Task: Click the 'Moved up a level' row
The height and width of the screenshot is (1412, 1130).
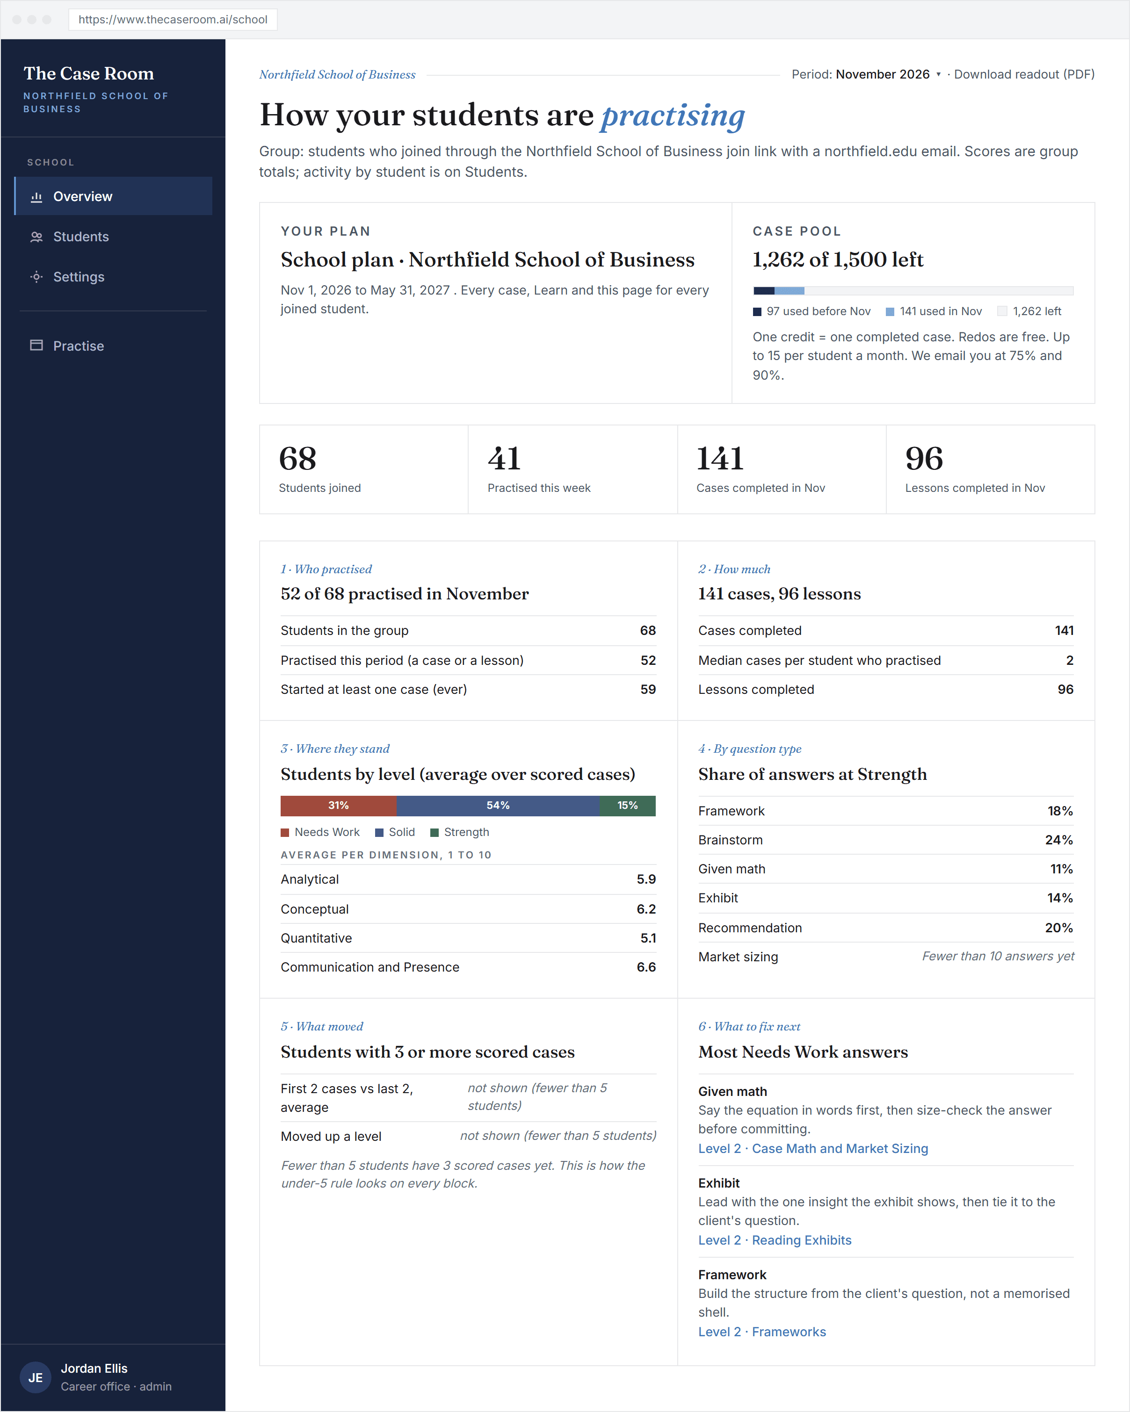Action: [468, 1136]
